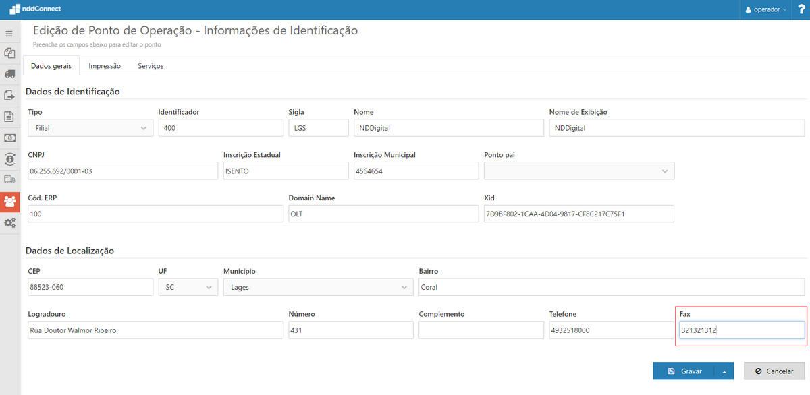Open the Tipo dropdown showing Filial
810x395 pixels.
tap(90, 127)
